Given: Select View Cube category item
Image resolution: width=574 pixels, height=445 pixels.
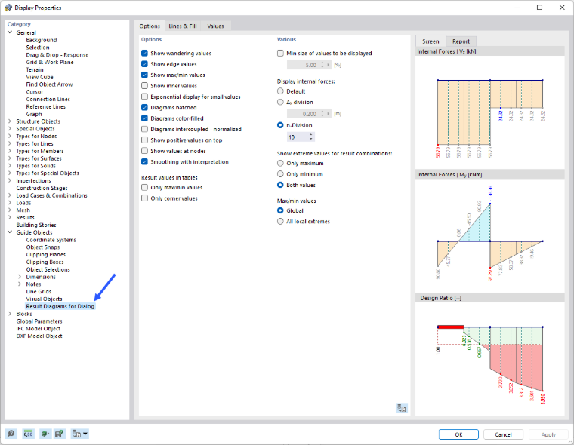Looking at the screenshot, I should [x=39, y=77].
